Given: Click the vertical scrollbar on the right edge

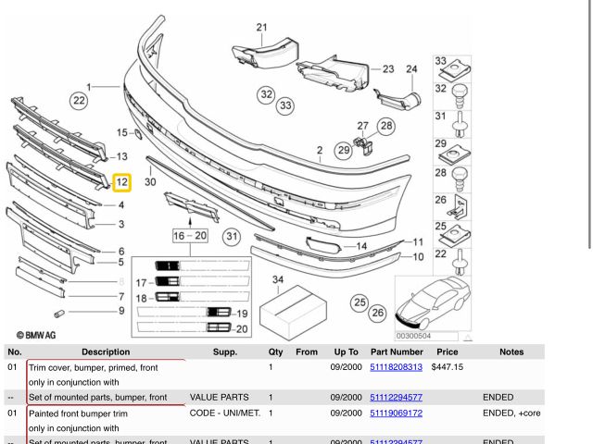Looking at the screenshot, I should 589,139.
